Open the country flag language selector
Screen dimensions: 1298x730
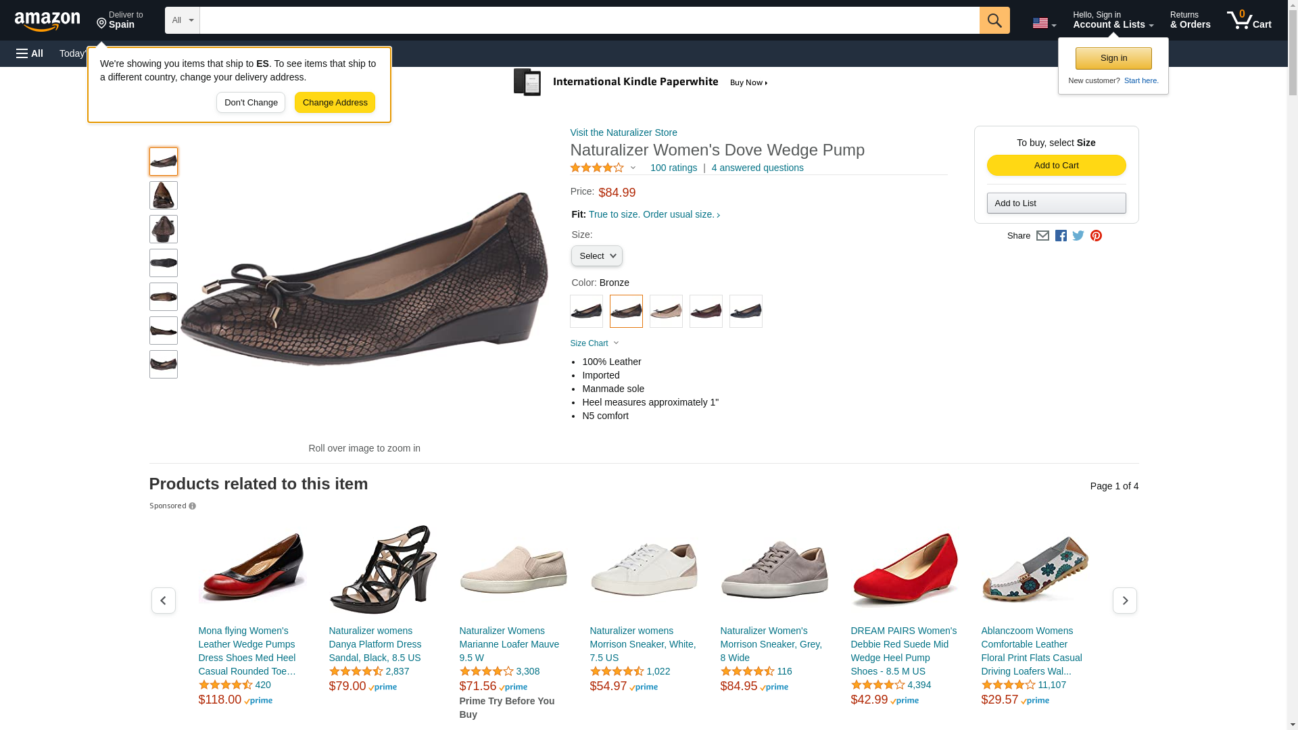tap(1044, 24)
